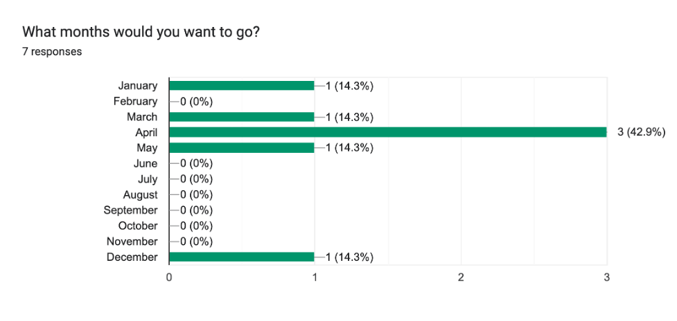
Task: Click the January 1 (14.3%) value label
Action: [349, 86]
